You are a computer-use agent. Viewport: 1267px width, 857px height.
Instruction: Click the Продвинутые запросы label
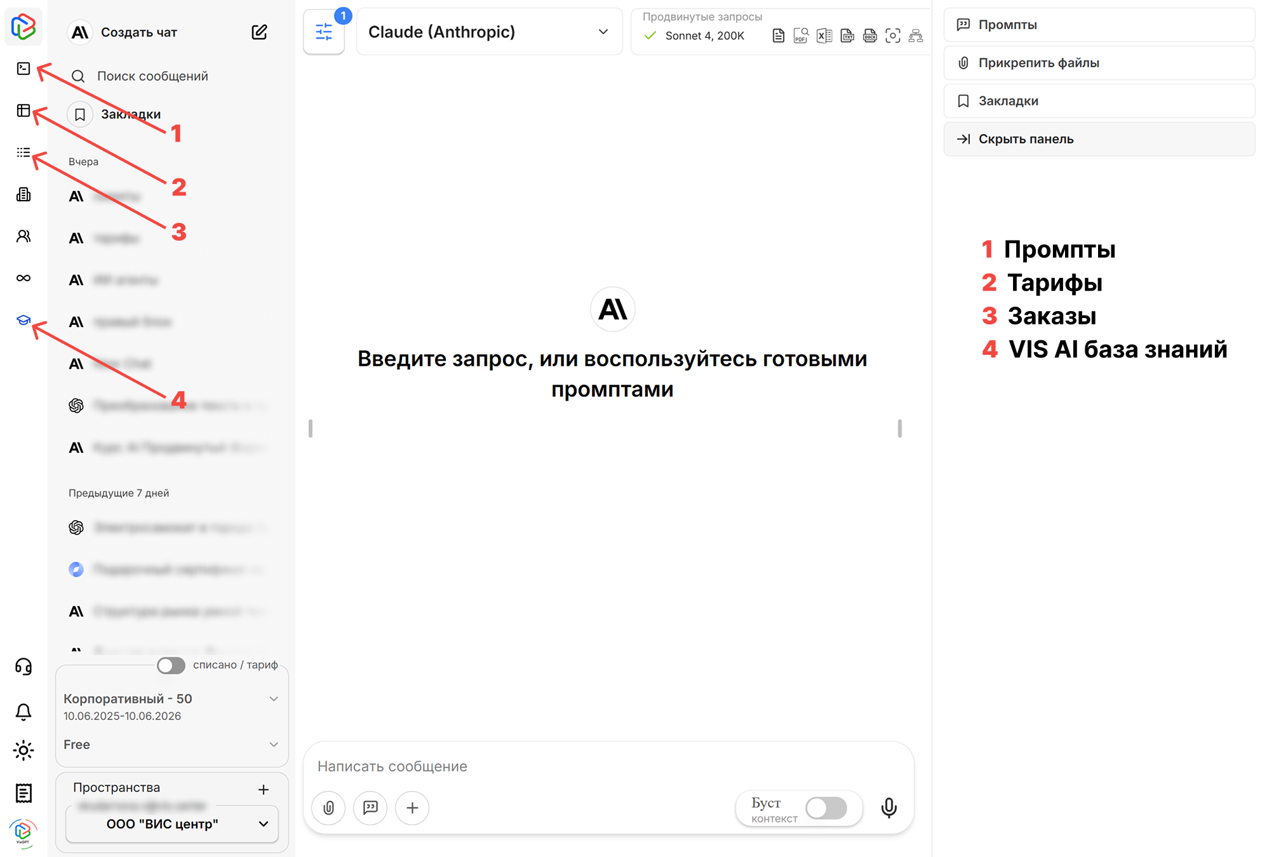click(702, 17)
